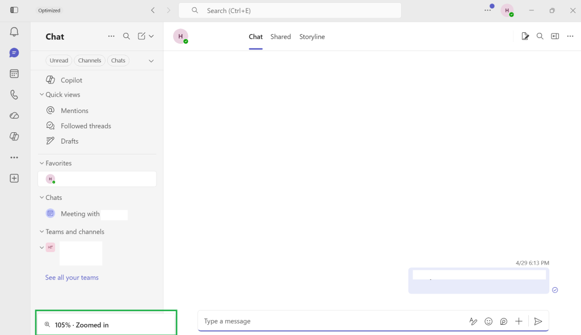This screenshot has height=335, width=581.
Task: Open the H contact avatar in chat header
Action: pos(180,36)
